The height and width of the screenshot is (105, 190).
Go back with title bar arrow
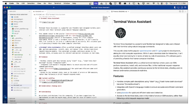[54, 7]
